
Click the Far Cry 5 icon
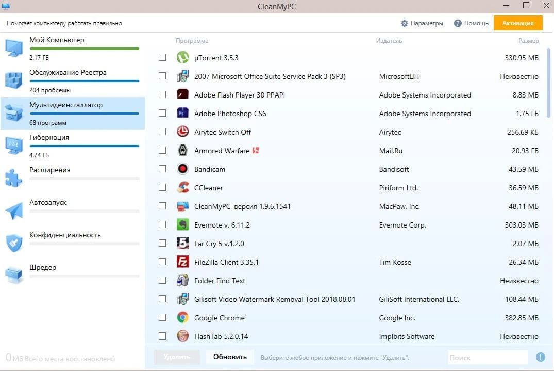click(x=182, y=243)
